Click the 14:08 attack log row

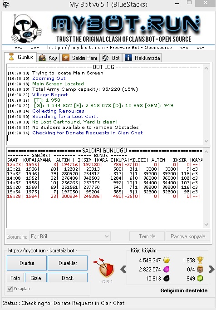103,178
